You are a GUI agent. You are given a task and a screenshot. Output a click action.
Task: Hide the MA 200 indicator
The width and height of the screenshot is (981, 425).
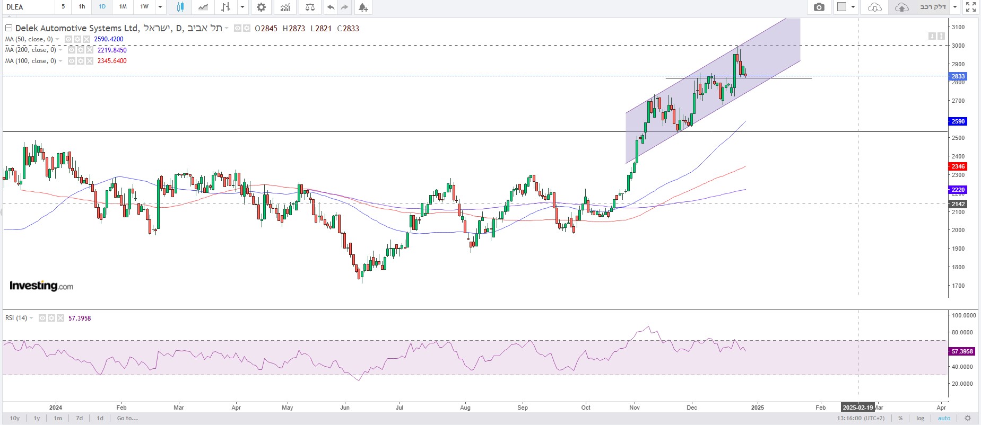pyautogui.click(x=72, y=50)
